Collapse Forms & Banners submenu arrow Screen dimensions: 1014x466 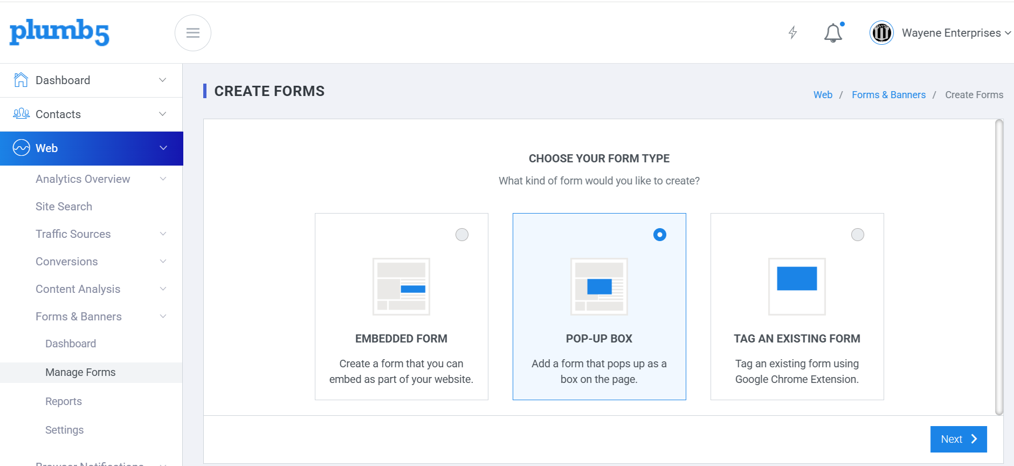point(163,316)
